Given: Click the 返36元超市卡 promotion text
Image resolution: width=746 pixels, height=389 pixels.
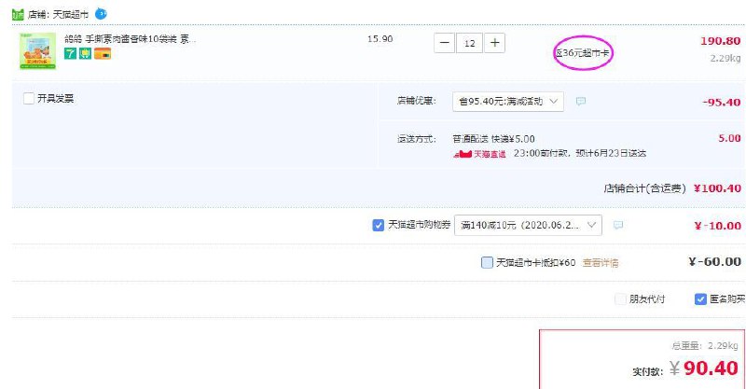Looking at the screenshot, I should pyautogui.click(x=582, y=53).
